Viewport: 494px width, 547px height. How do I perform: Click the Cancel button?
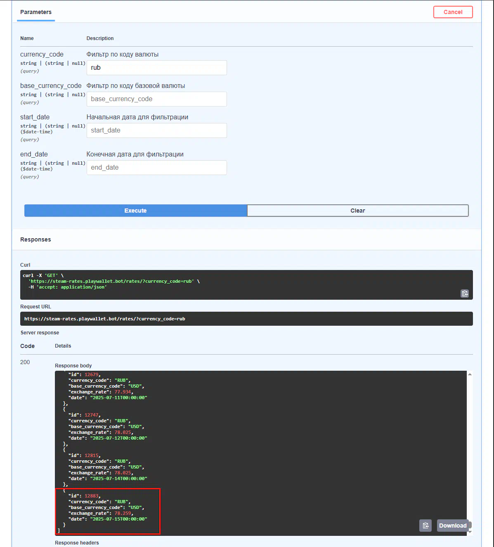tap(453, 12)
